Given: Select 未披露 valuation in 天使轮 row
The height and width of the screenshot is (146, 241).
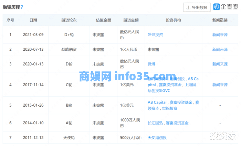Looking at the screenshot, I should pyautogui.click(x=98, y=137).
